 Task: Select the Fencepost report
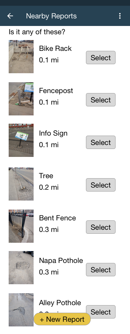coord(101,100)
